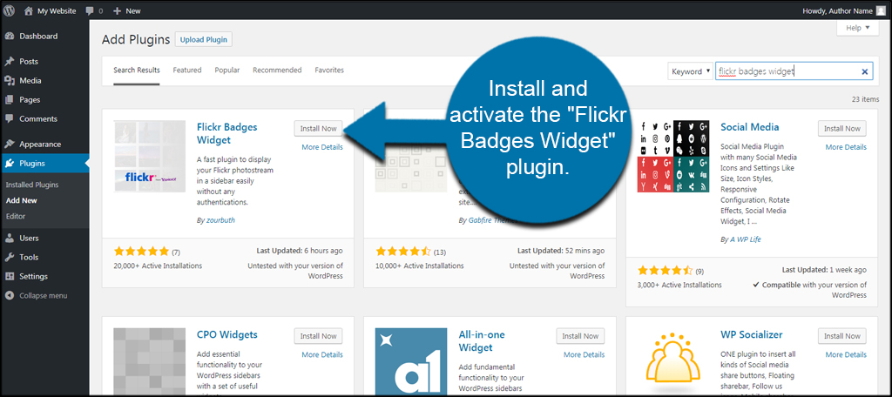Image resolution: width=892 pixels, height=397 pixels.
Task: Open the comments bubble icon in admin bar
Action: [90, 10]
